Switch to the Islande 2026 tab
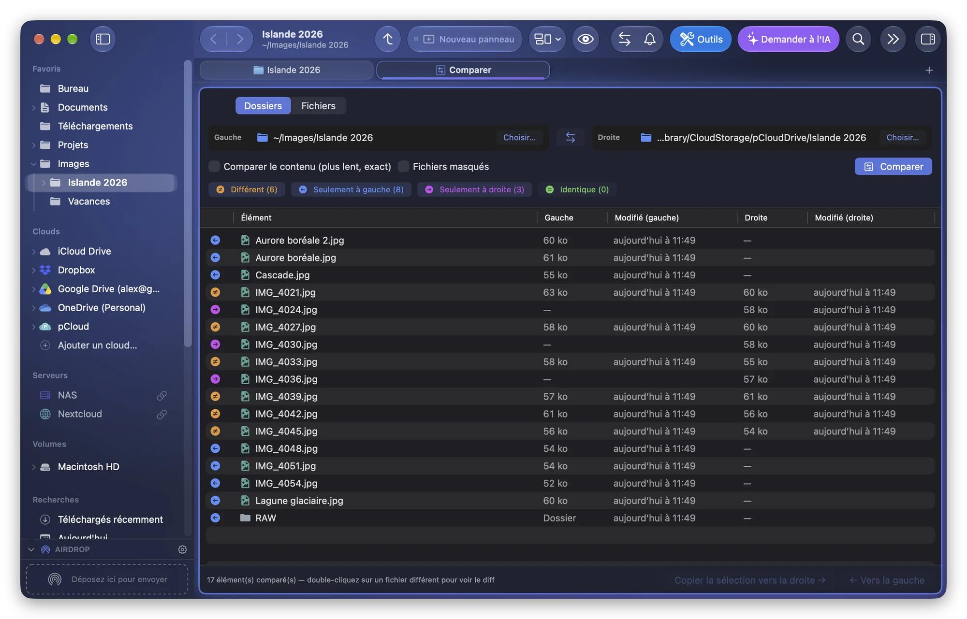967x619 pixels. [x=286, y=71]
